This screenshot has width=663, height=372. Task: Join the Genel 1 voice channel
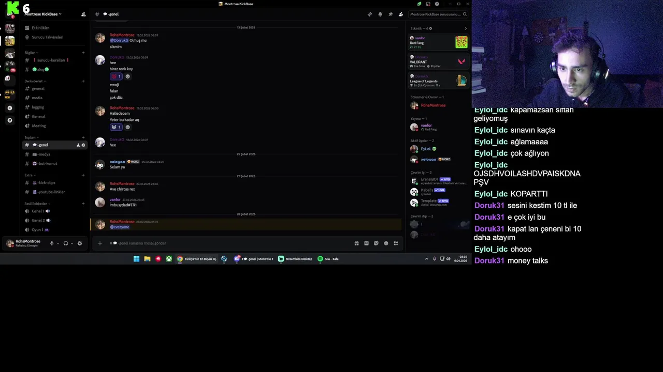[x=54, y=211]
